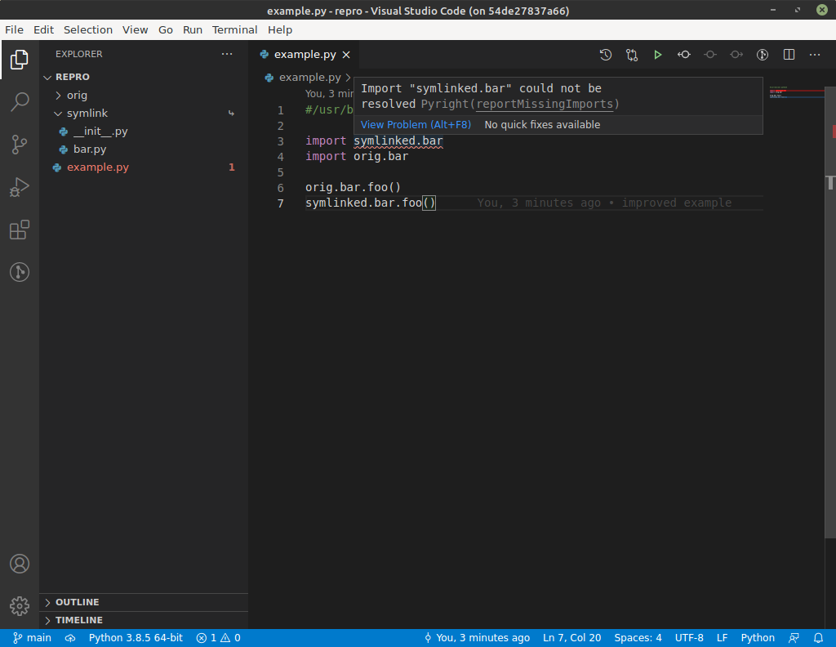Select the example.py editor tab

click(305, 55)
